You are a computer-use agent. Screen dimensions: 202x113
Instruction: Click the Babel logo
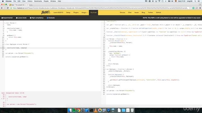(45, 13)
